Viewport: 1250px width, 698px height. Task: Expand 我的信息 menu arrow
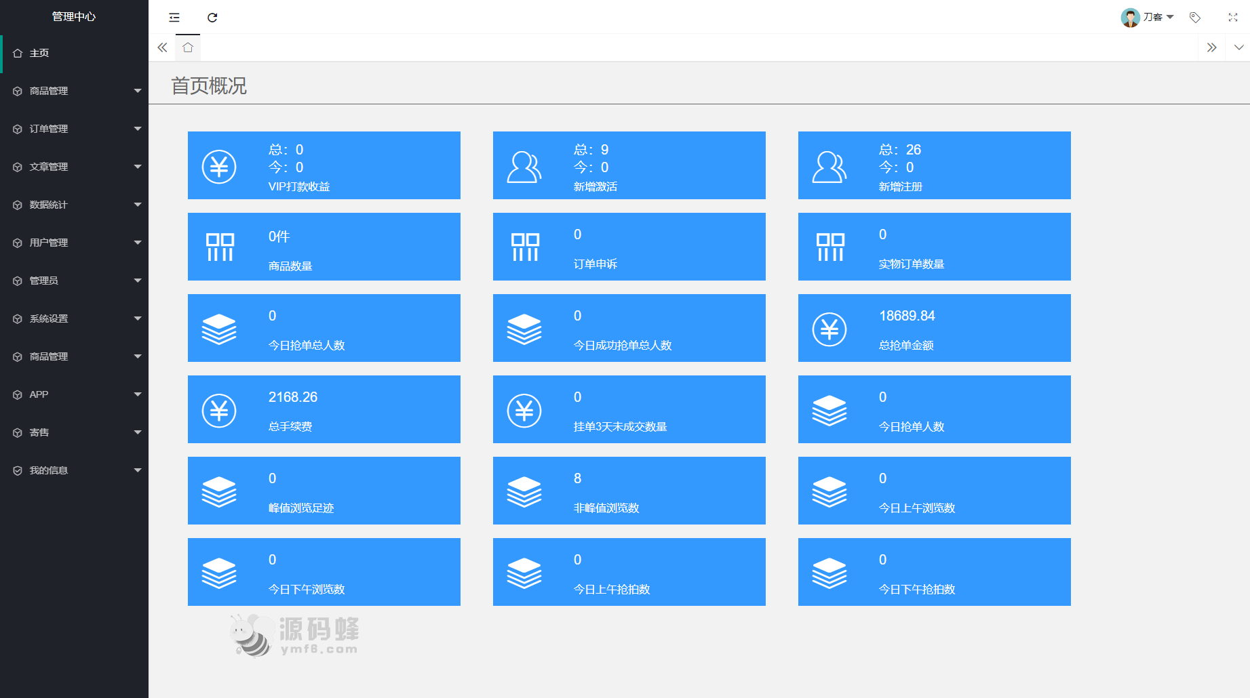pyautogui.click(x=138, y=470)
